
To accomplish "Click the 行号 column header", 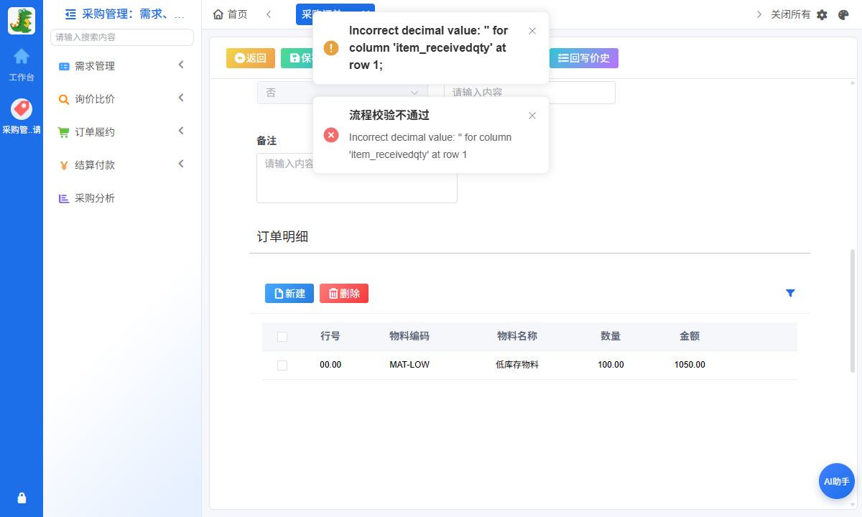I will (x=330, y=336).
